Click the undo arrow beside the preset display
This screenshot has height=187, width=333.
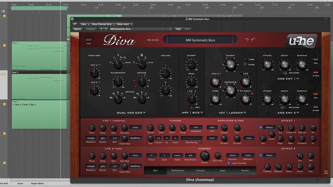(x=247, y=40)
